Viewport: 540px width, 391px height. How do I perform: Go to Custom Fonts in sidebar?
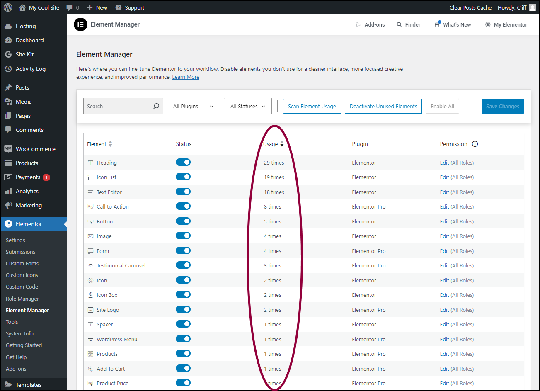tap(22, 263)
